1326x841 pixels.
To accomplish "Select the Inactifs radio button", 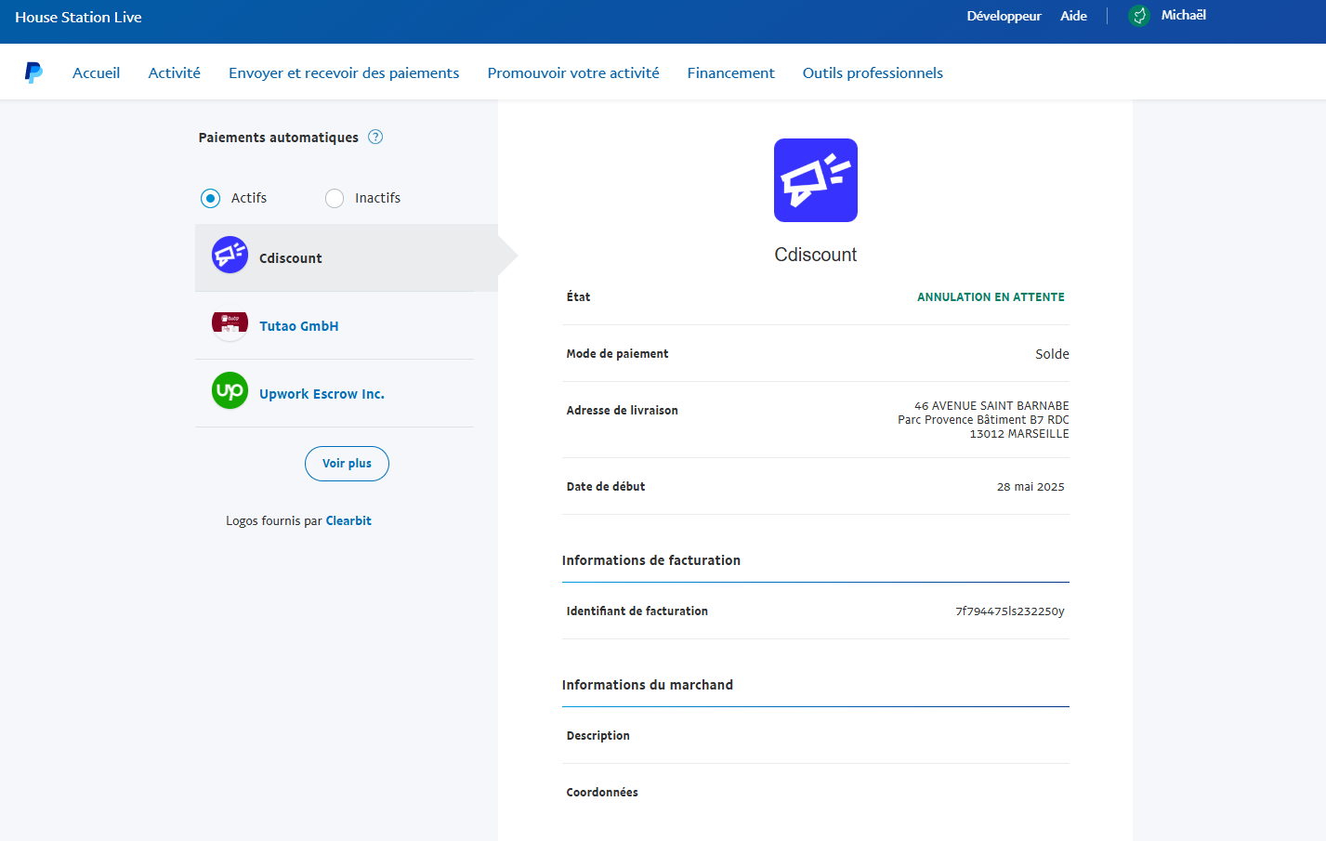I will pyautogui.click(x=335, y=198).
